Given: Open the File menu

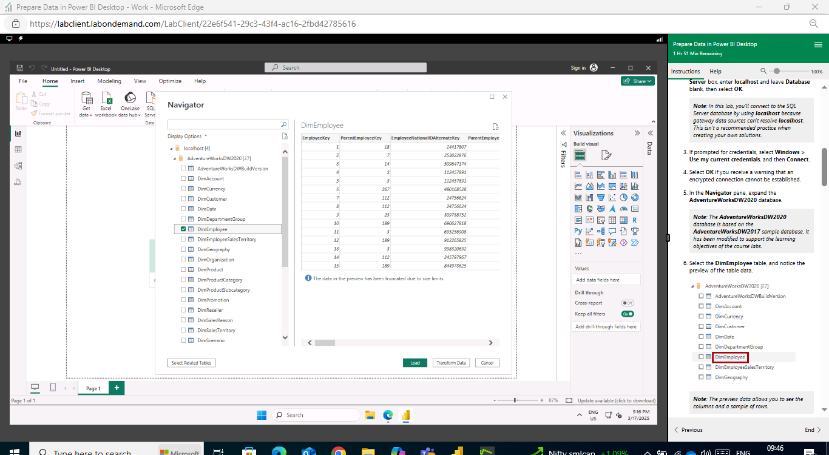Looking at the screenshot, I should (23, 81).
